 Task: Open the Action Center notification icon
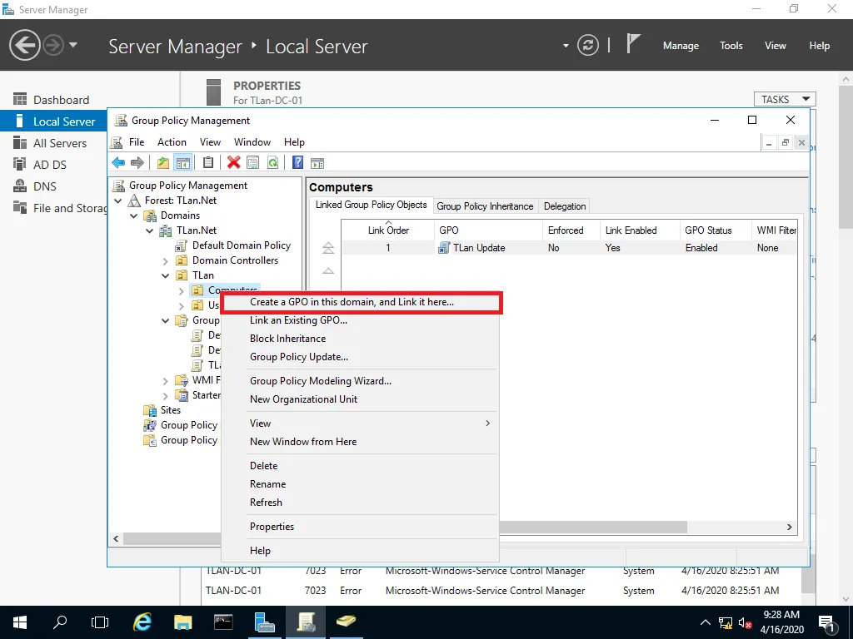pyautogui.click(x=827, y=622)
